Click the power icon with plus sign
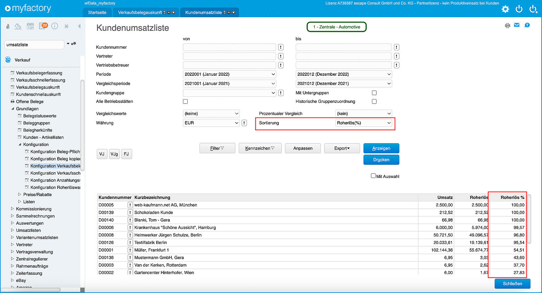This screenshot has width=542, height=293. click(x=533, y=9)
